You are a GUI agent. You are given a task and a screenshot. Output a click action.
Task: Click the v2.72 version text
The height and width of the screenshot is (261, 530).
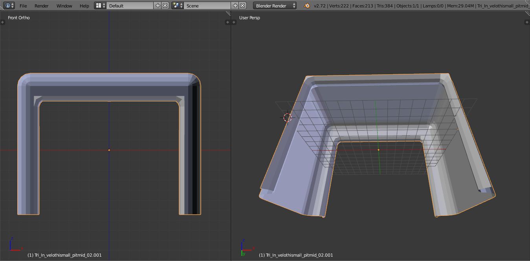click(320, 6)
